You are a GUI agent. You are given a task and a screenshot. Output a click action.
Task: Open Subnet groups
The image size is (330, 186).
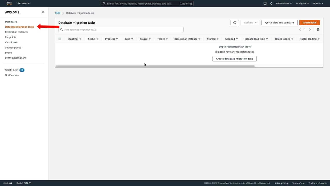tap(13, 48)
